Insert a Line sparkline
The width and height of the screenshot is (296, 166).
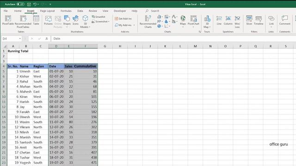tap(219, 20)
